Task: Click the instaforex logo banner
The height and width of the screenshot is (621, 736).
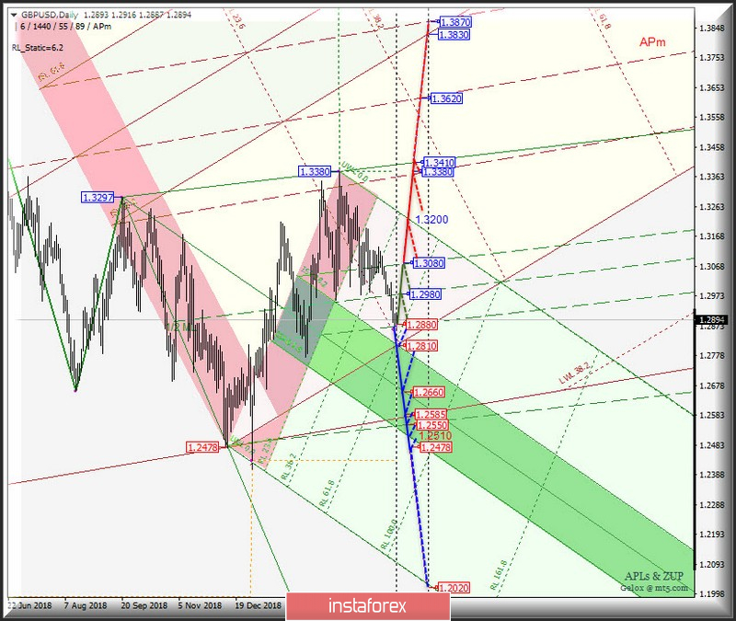Action: click(367, 606)
